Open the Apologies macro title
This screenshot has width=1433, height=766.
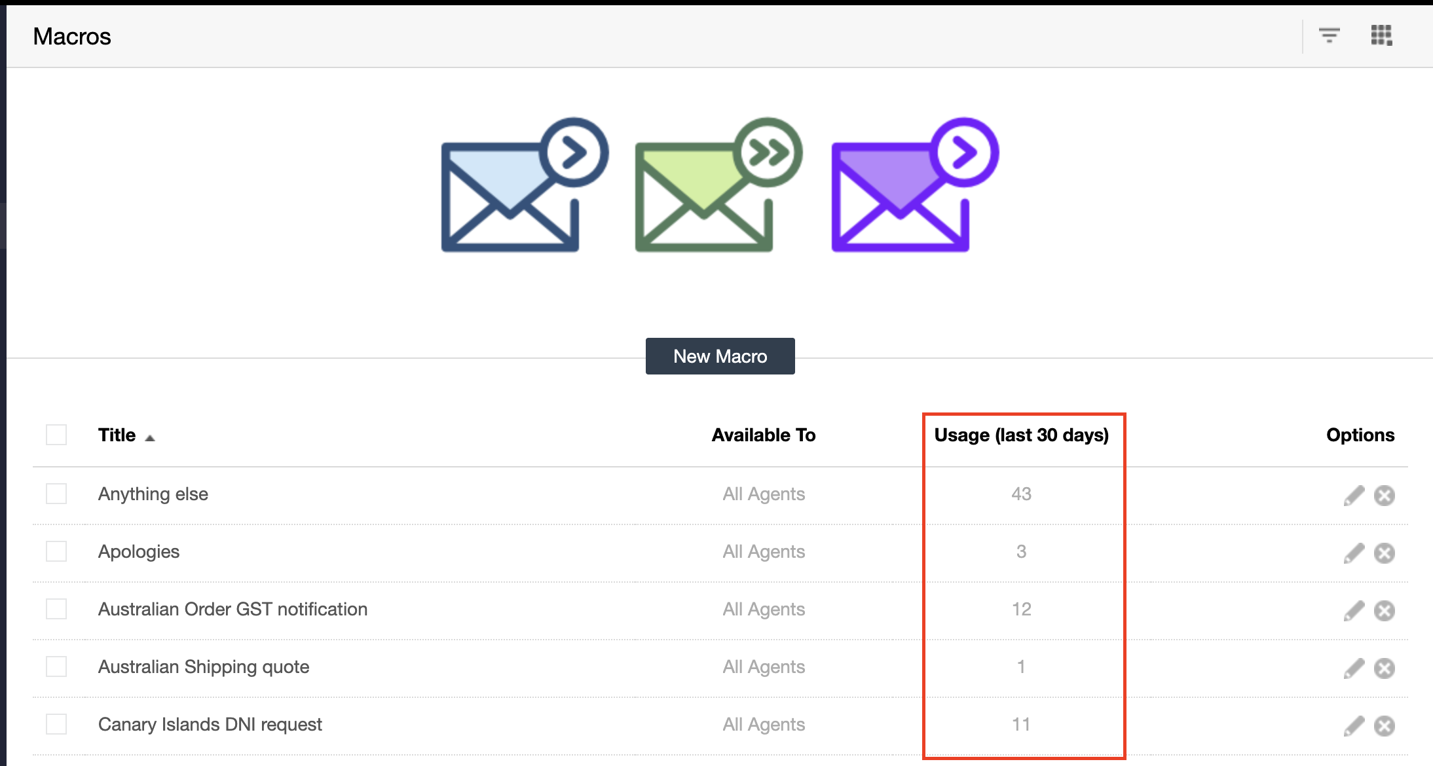139,551
